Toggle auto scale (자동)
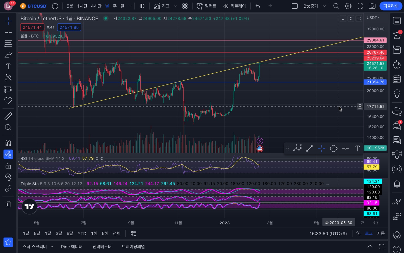 (381, 234)
